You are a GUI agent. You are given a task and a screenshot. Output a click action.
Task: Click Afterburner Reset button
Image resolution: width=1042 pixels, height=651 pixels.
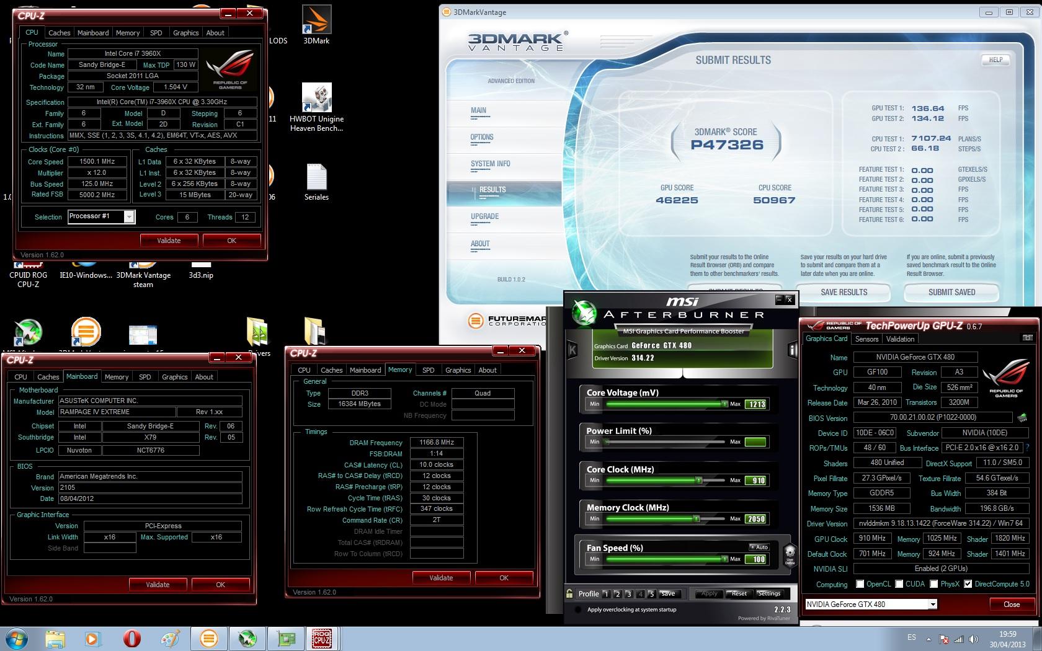coord(739,593)
